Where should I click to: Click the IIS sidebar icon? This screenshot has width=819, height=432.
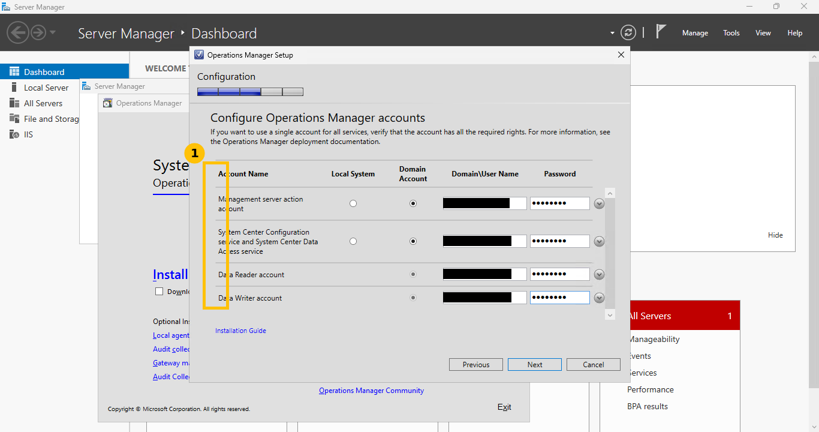point(14,134)
